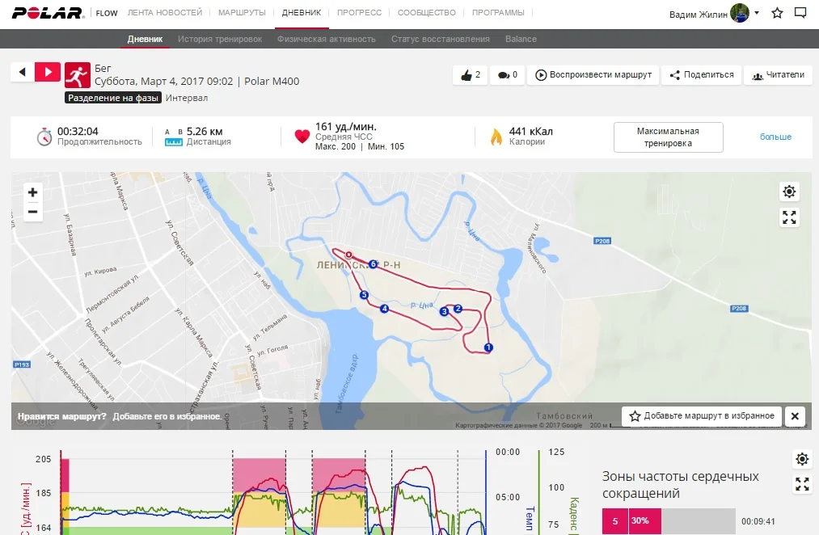
Task: Open map settings gear icon
Action: pos(789,192)
